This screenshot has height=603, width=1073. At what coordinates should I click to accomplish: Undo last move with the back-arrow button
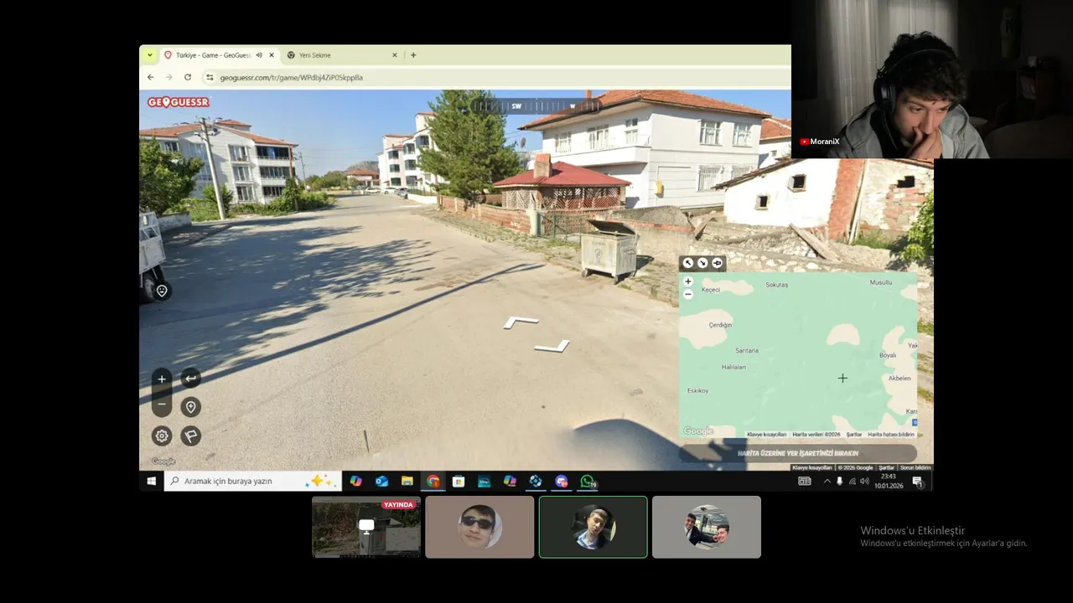click(191, 379)
